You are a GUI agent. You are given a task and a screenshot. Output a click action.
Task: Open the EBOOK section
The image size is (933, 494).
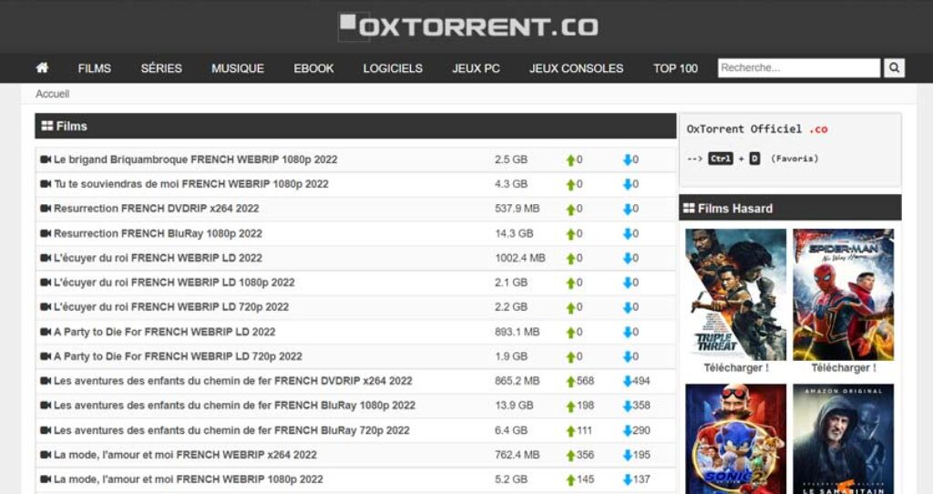point(313,68)
